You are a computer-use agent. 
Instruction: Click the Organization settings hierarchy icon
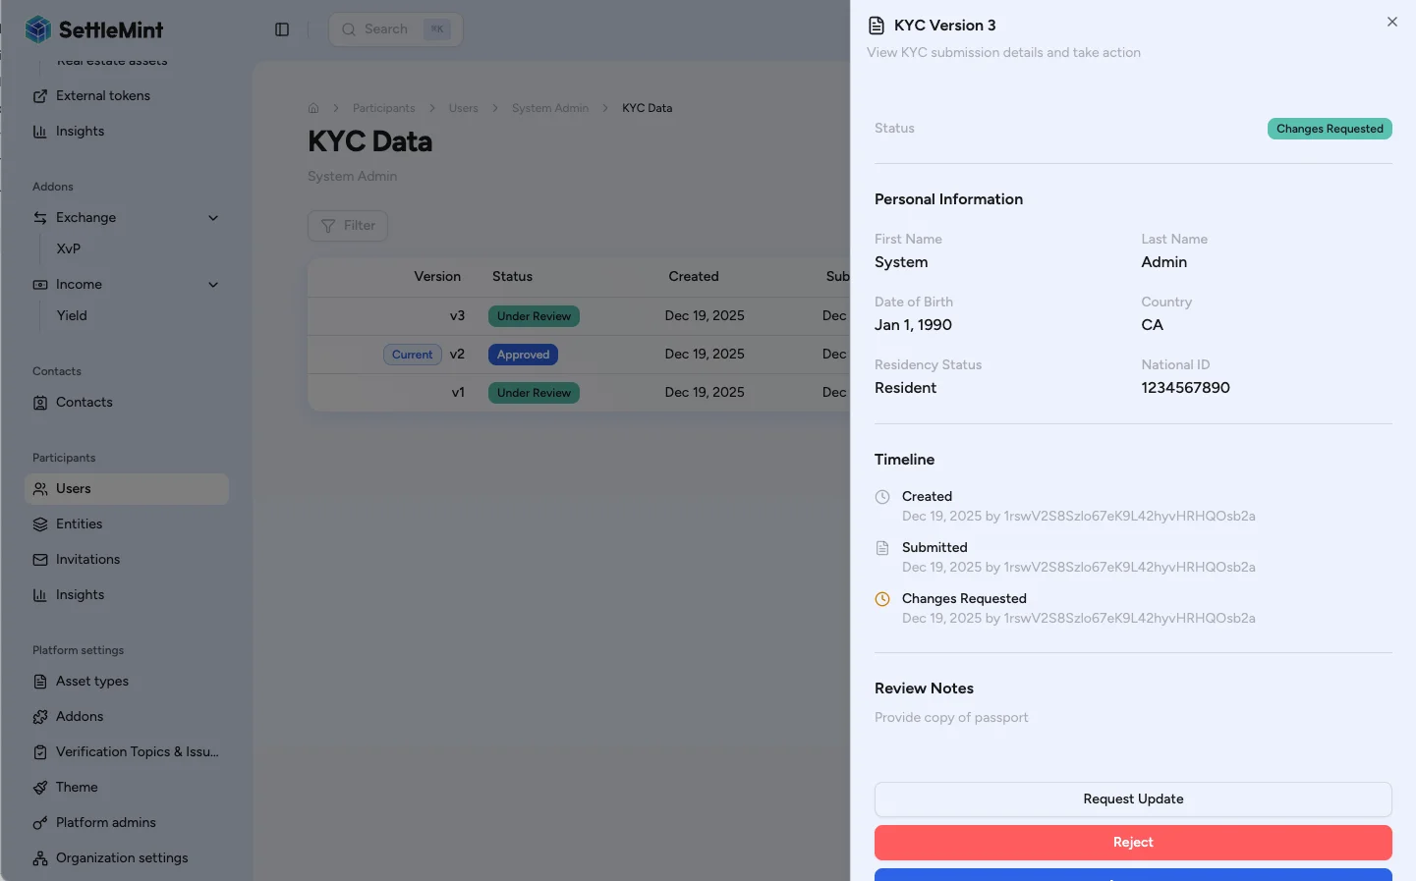40,857
